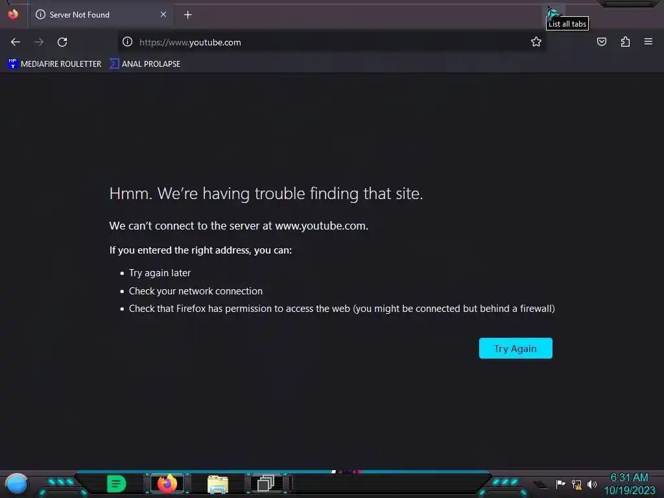The image size is (664, 498).
Task: Bookmark this page with the star icon
Action: (536, 41)
